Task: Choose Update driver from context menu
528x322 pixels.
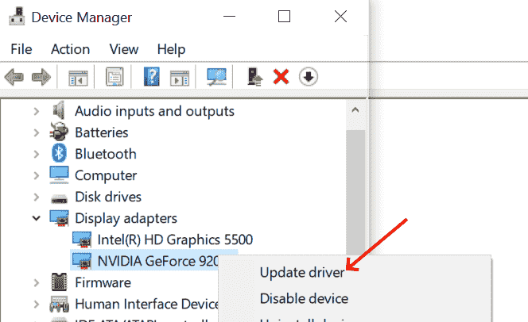Action: pos(301,273)
